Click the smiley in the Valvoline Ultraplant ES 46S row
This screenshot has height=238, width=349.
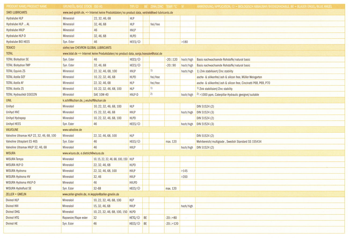coord(139,142)
